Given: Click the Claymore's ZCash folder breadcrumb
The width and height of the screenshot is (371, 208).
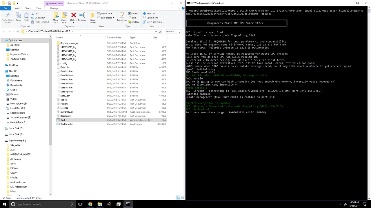Looking at the screenshot, I should click(49, 31).
